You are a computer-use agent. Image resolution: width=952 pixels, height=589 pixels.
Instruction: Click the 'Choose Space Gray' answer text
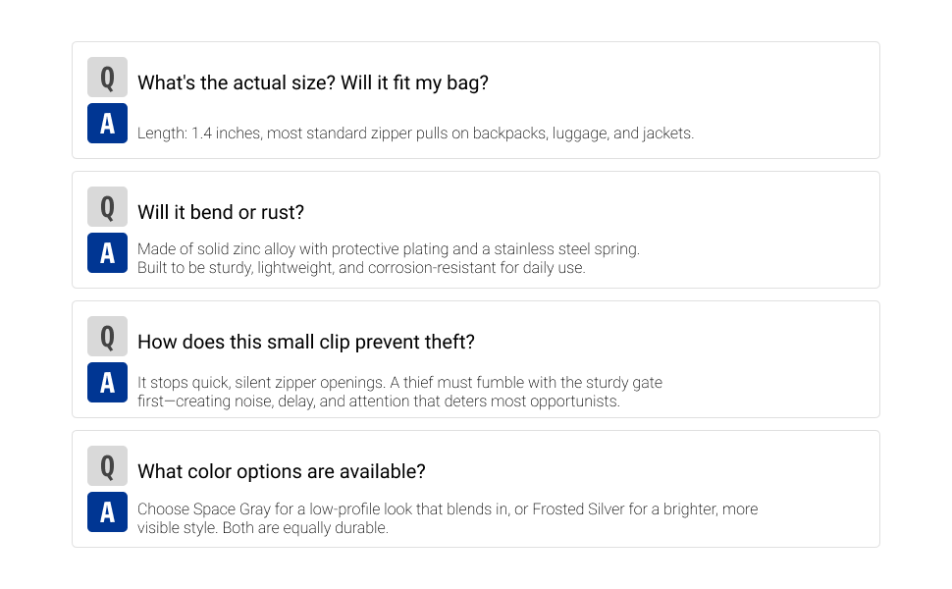tap(448, 509)
